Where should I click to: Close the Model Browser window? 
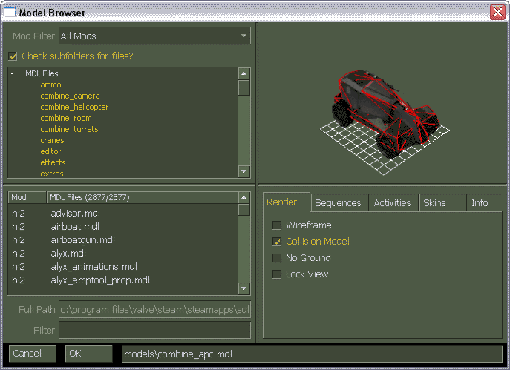tap(497, 12)
